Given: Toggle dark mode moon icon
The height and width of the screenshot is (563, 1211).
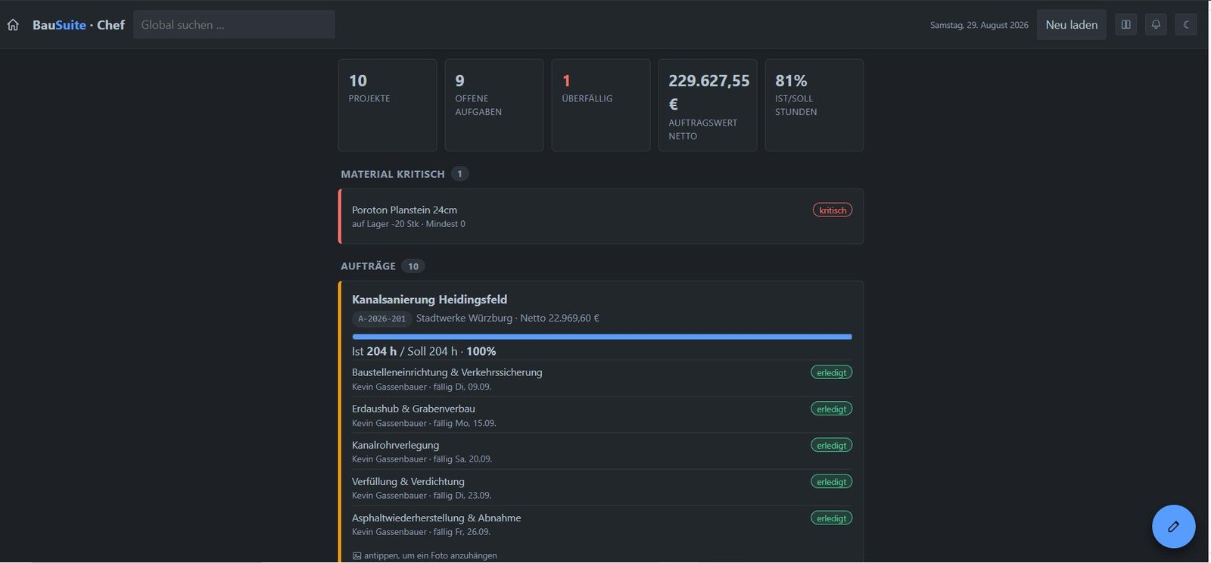Looking at the screenshot, I should coord(1186,25).
